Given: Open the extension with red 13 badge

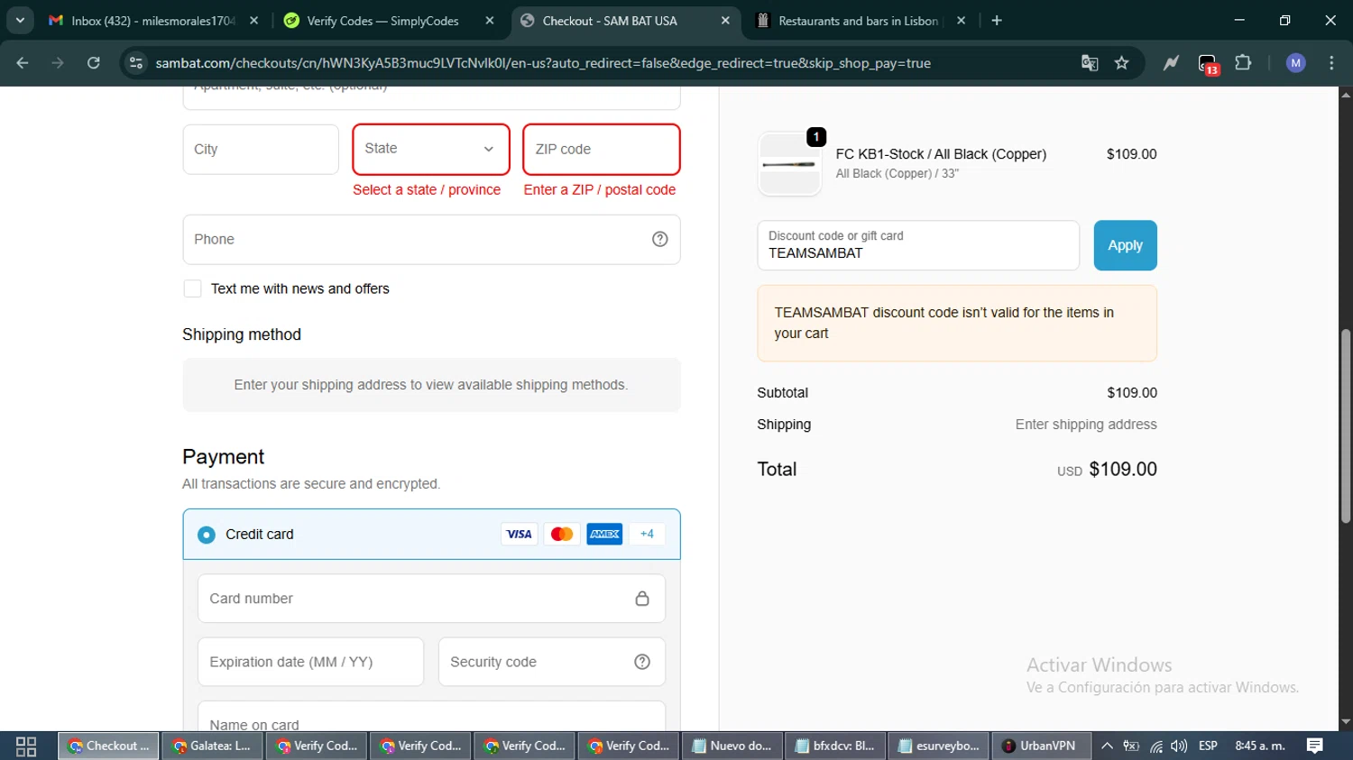Looking at the screenshot, I should (x=1208, y=64).
